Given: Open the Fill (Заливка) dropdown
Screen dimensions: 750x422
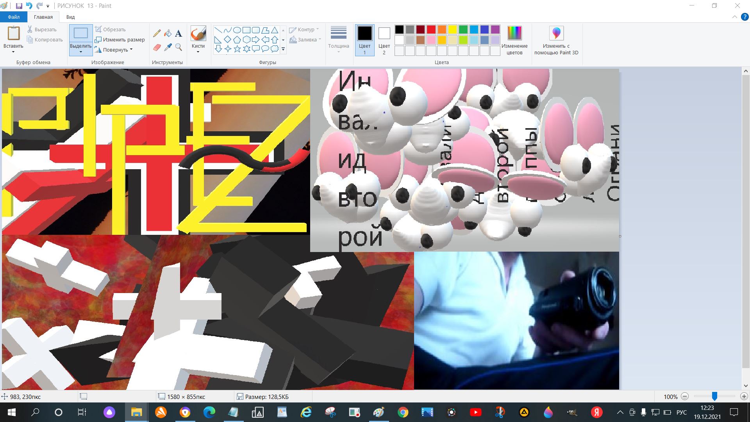Looking at the screenshot, I should (305, 39).
